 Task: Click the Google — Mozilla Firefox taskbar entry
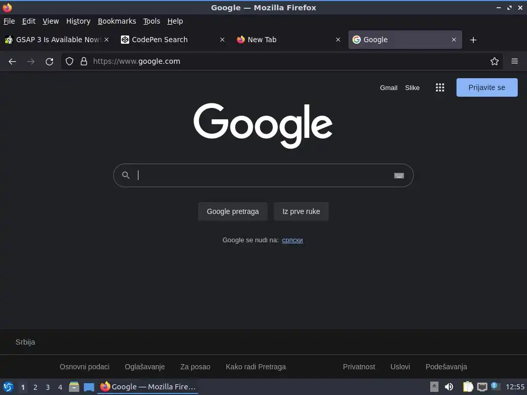click(148, 387)
